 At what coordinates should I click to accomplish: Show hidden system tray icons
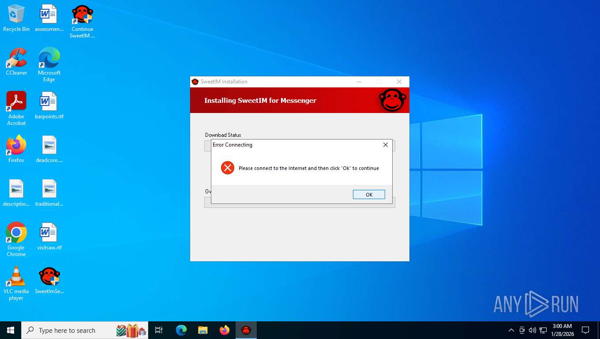click(x=511, y=330)
